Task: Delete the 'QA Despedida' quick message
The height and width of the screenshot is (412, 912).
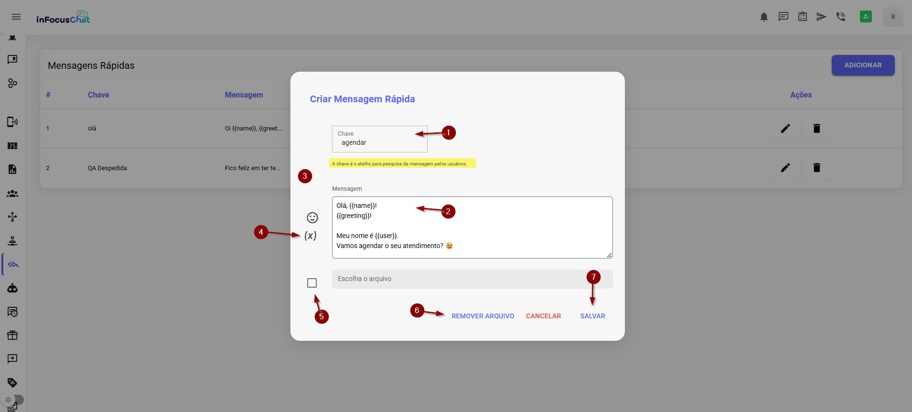Action: [x=816, y=168]
